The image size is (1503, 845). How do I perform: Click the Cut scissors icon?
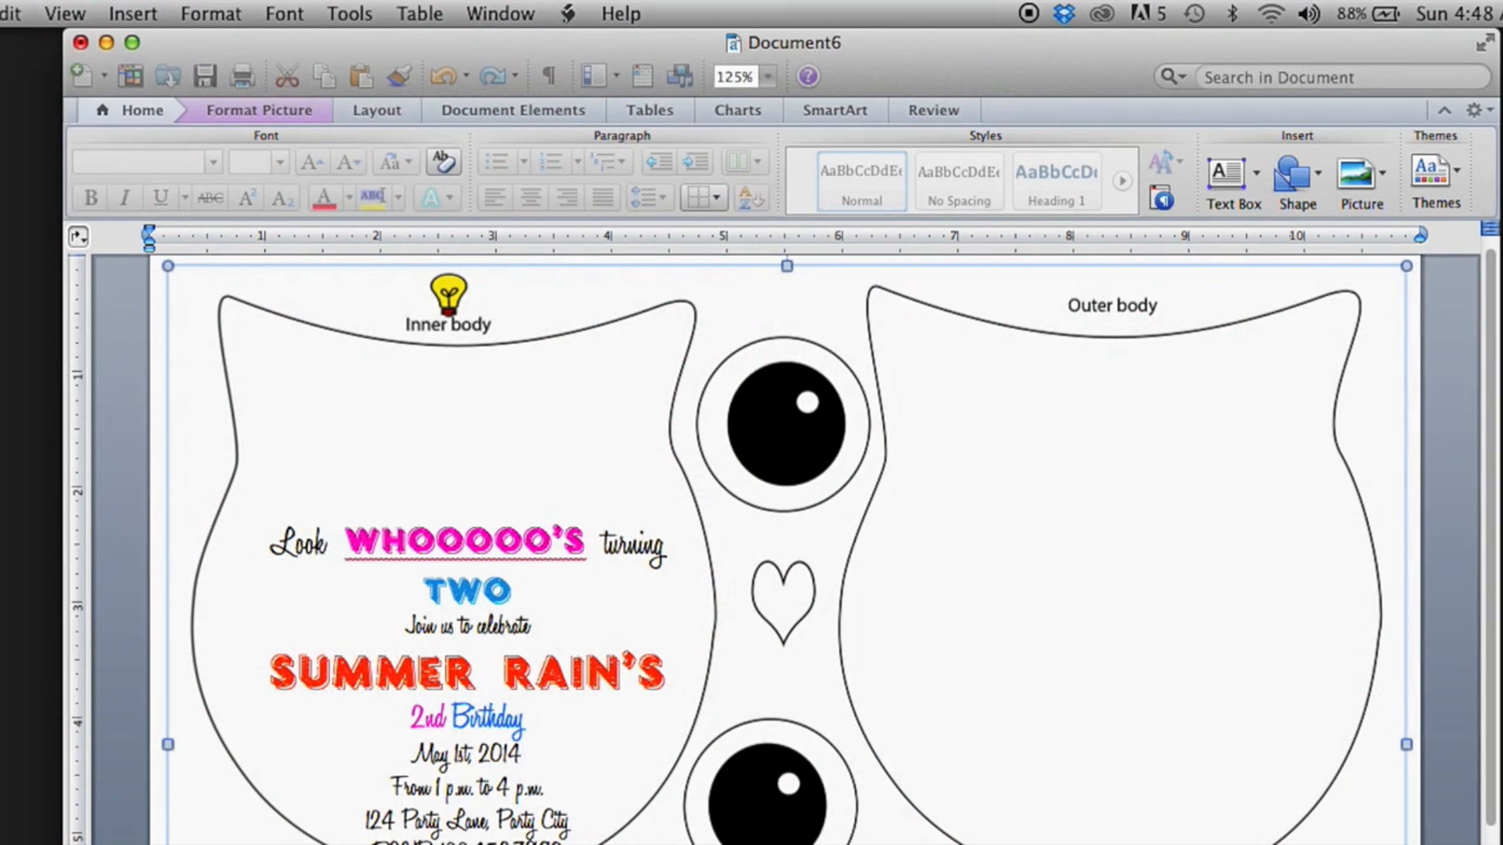coord(287,76)
